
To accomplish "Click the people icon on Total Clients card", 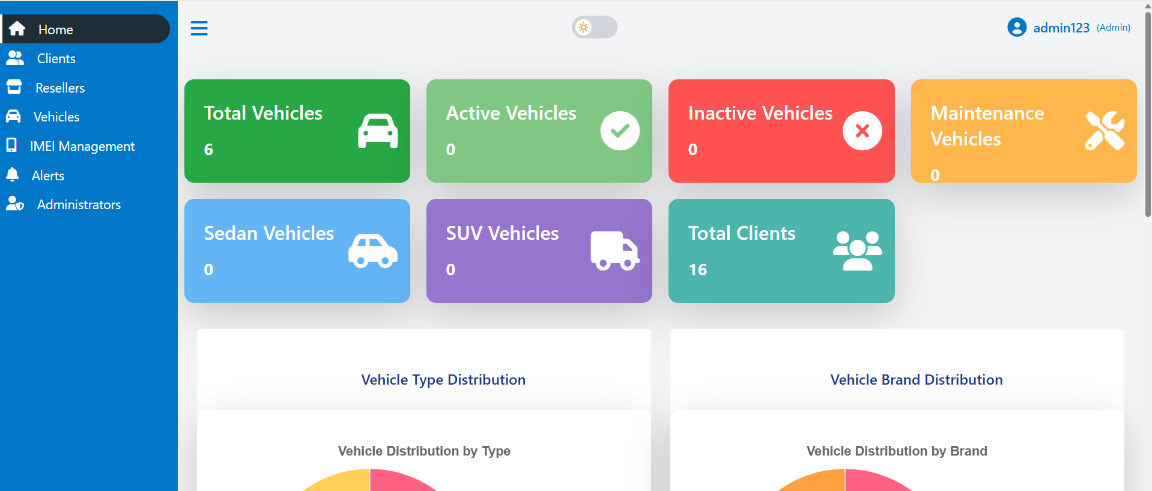I will point(858,251).
